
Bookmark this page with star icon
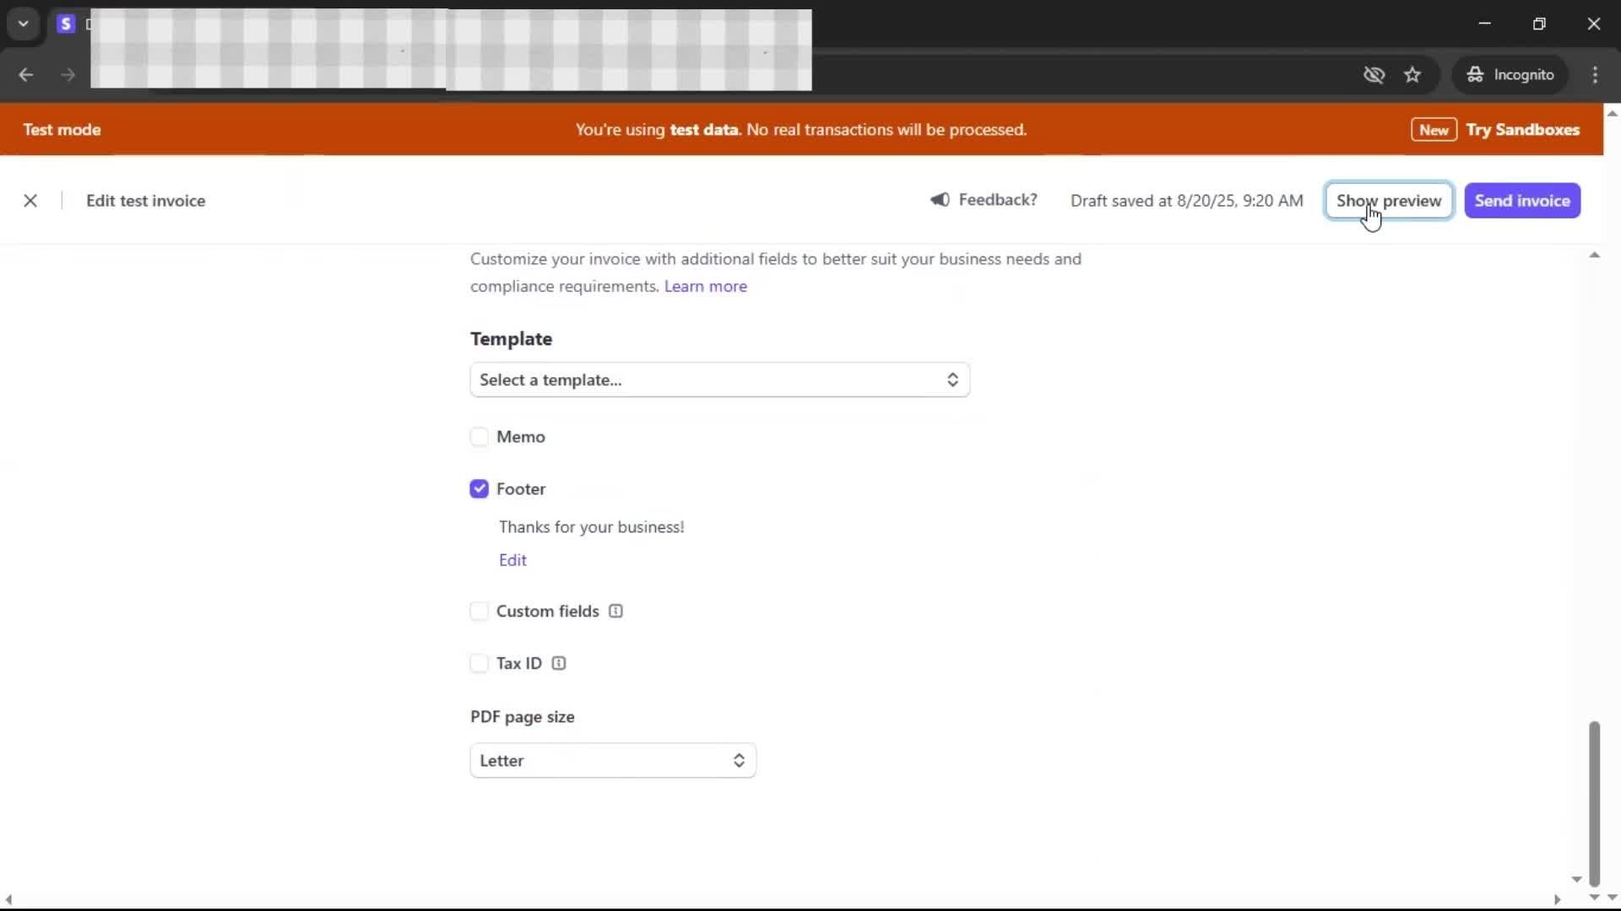1412,75
